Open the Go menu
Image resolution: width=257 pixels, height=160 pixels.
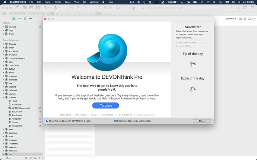(x=85, y=2)
